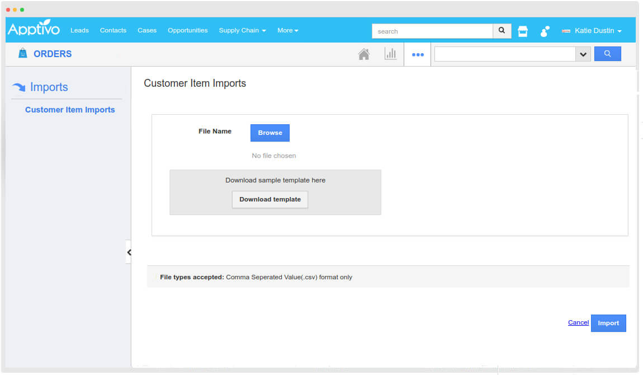Image resolution: width=643 pixels, height=375 pixels.
Task: Open the Supply Chain dropdown menu
Action: click(242, 31)
